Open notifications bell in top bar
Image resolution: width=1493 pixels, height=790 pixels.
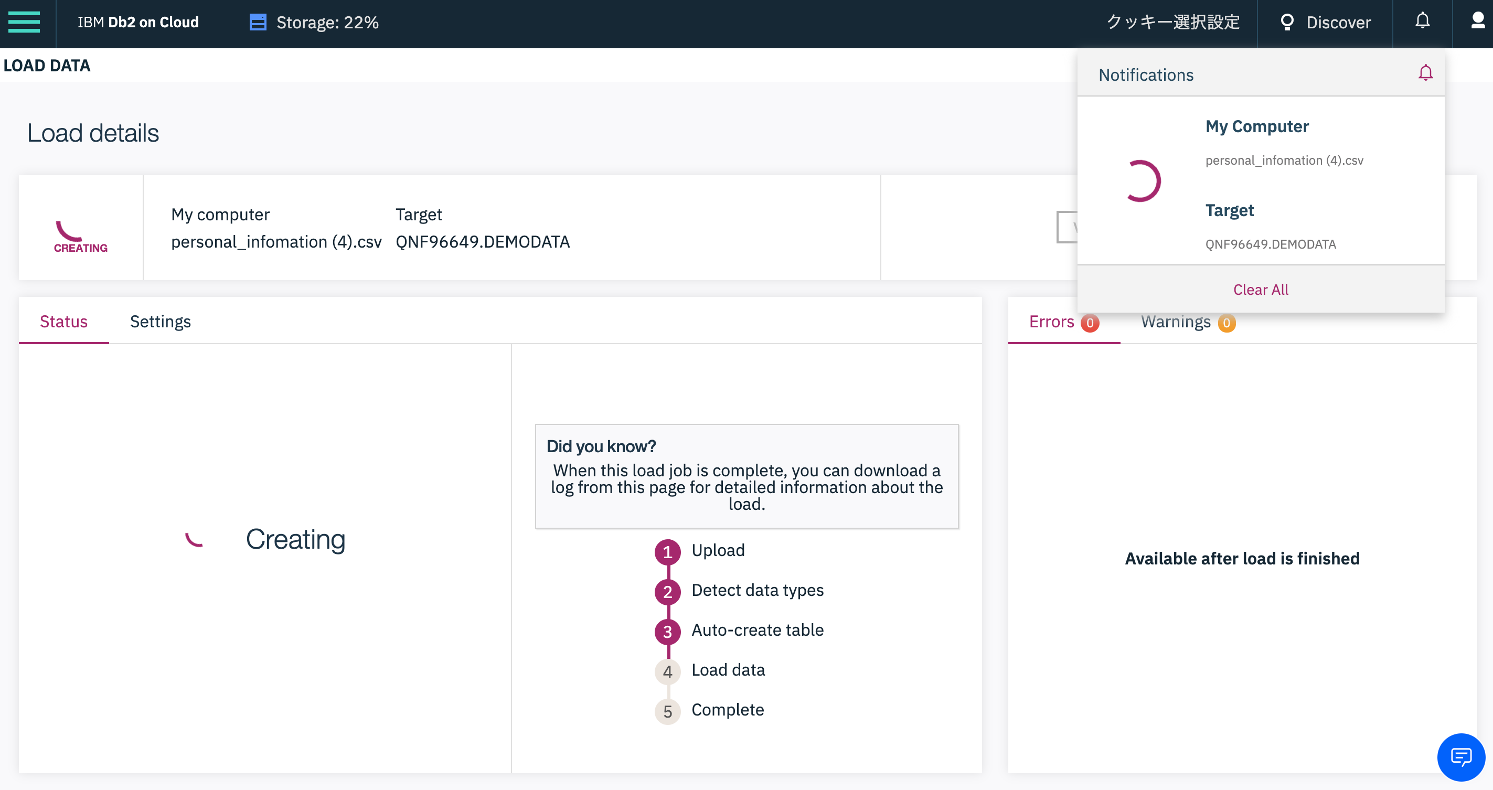pos(1422,22)
